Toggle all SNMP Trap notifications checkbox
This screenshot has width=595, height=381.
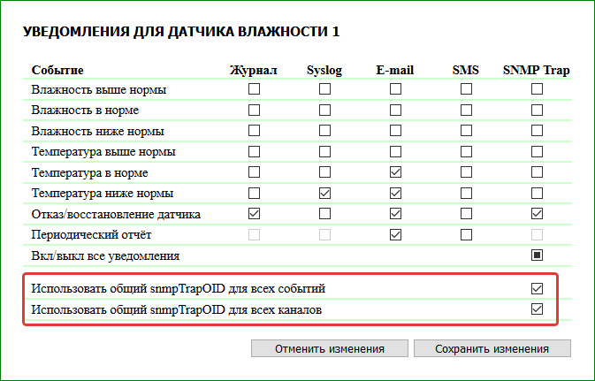[537, 255]
